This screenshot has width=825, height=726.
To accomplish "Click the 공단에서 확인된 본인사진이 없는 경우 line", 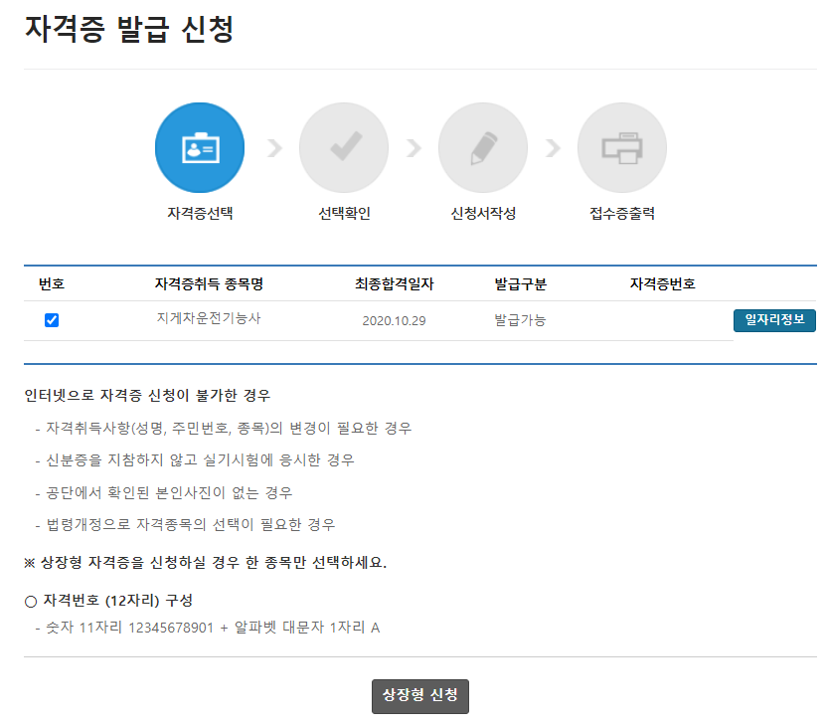I will (x=164, y=492).
